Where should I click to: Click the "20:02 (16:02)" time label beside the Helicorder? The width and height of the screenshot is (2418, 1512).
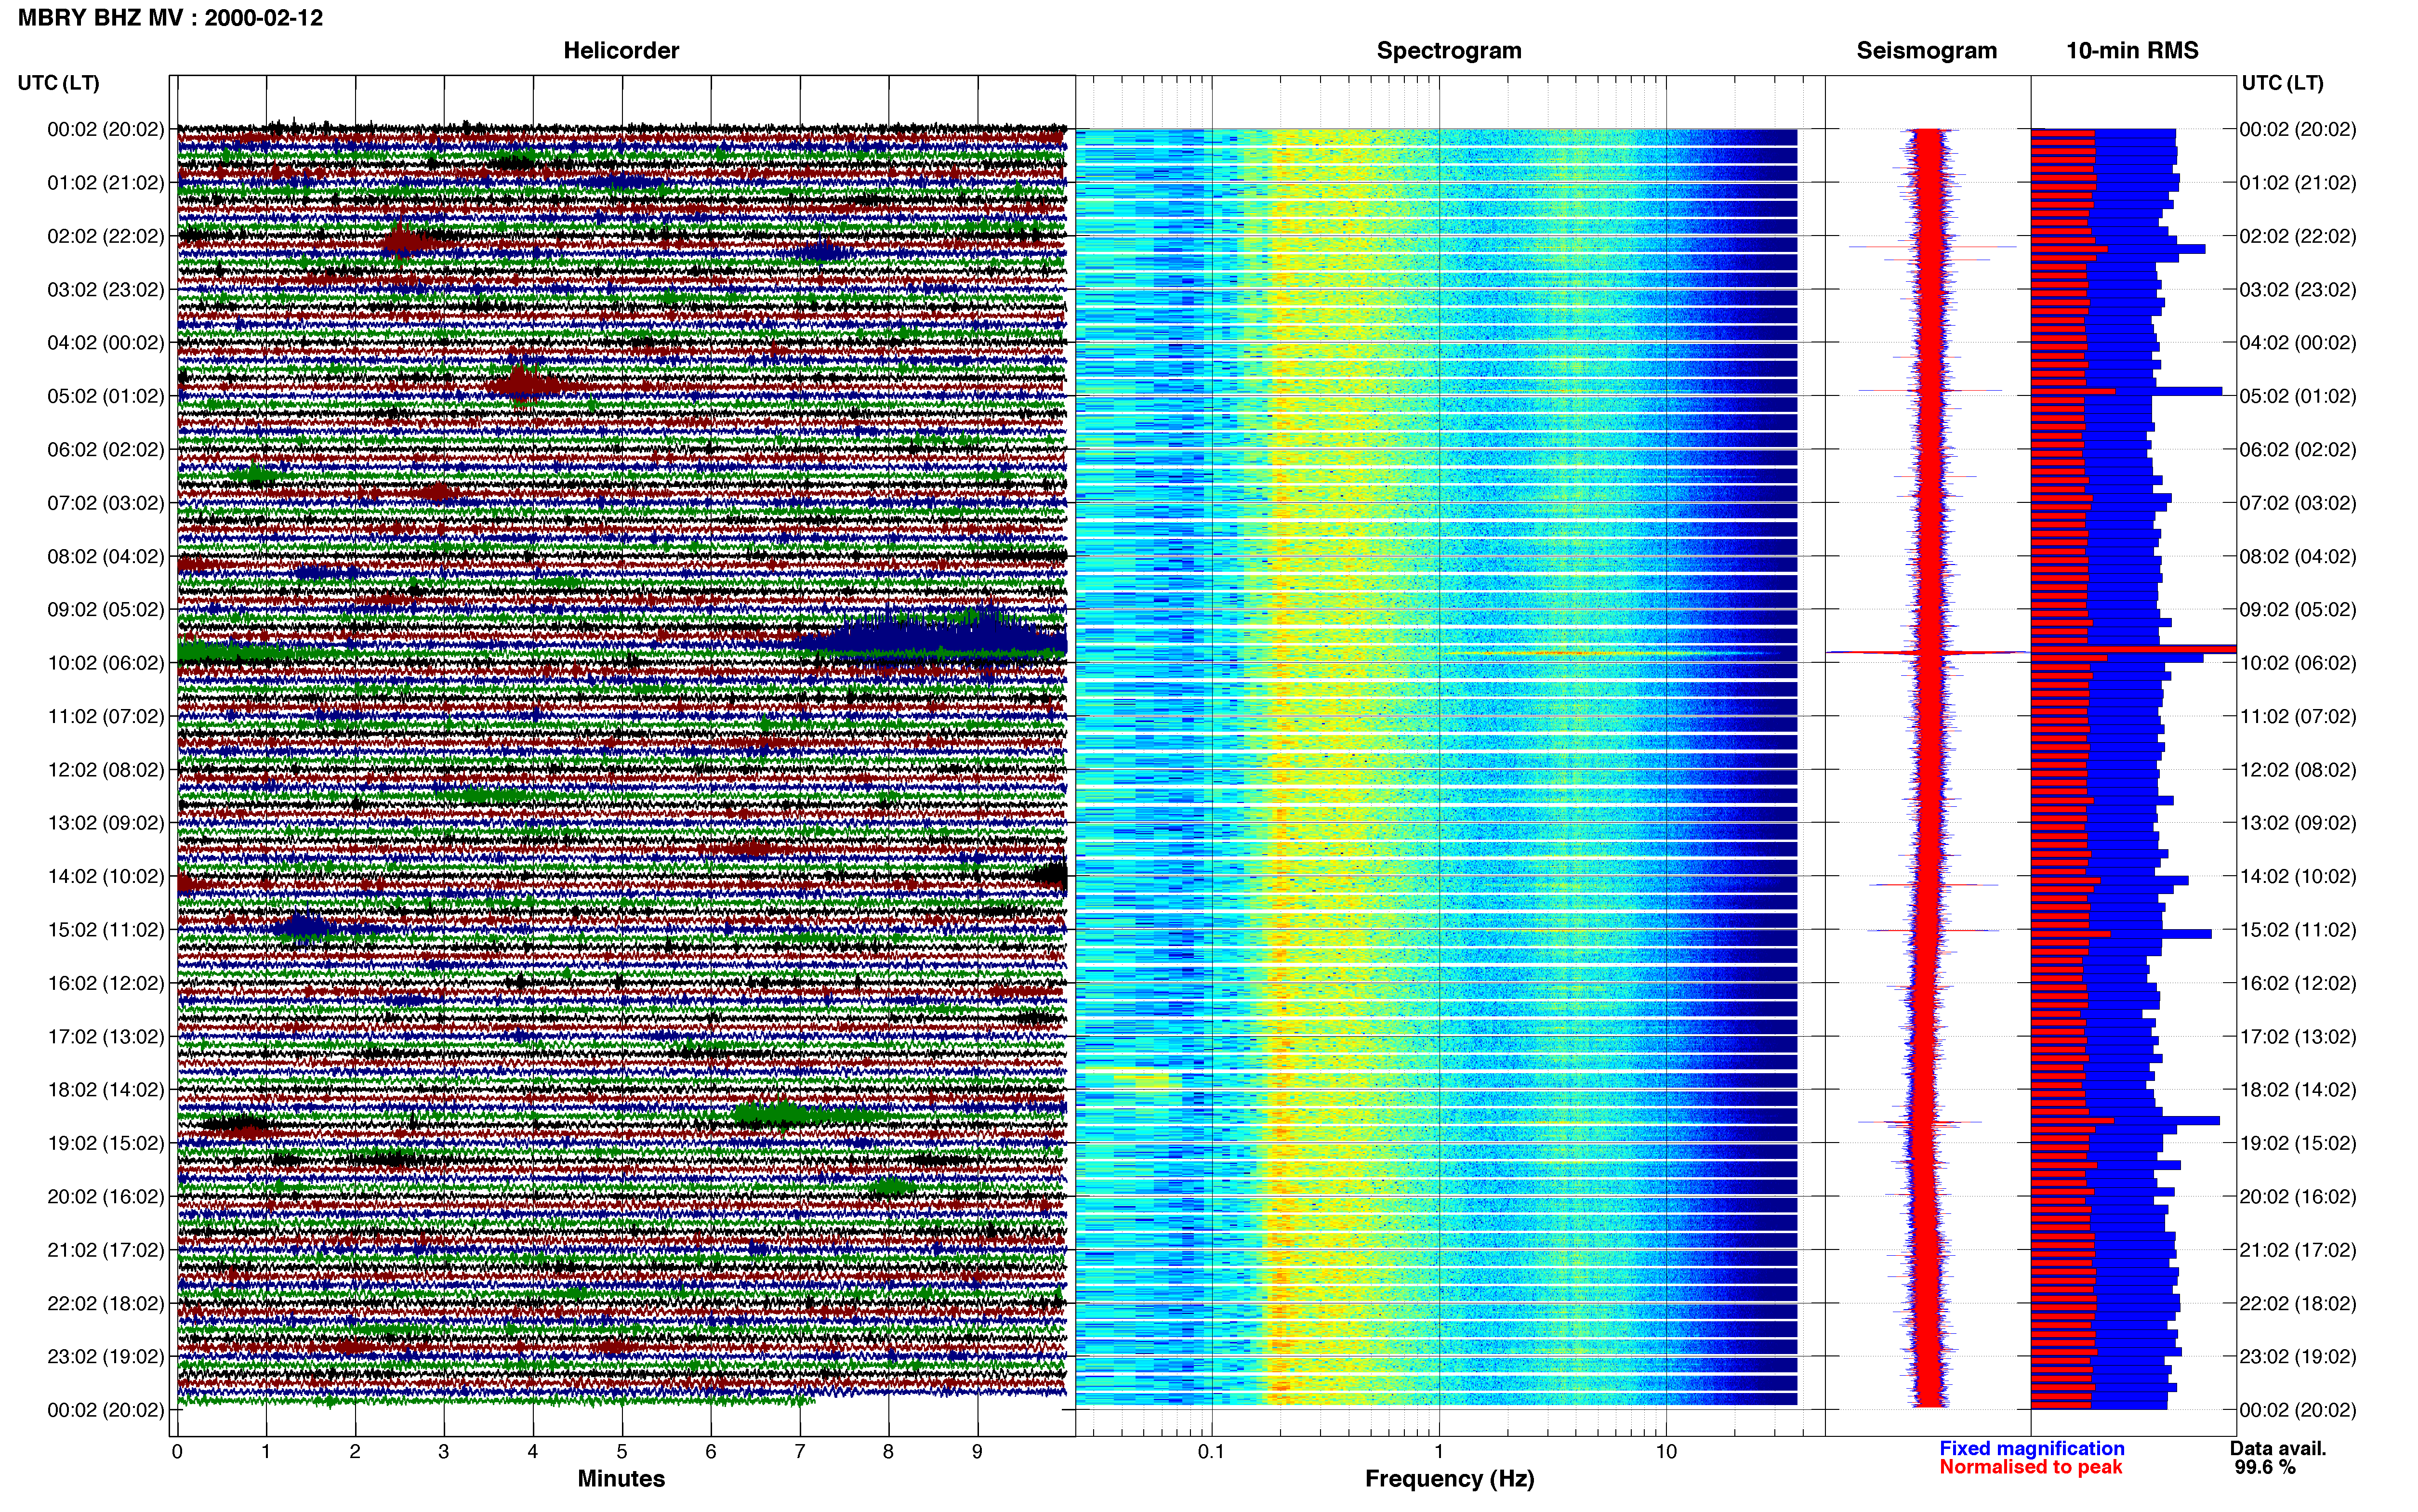pos(105,1197)
